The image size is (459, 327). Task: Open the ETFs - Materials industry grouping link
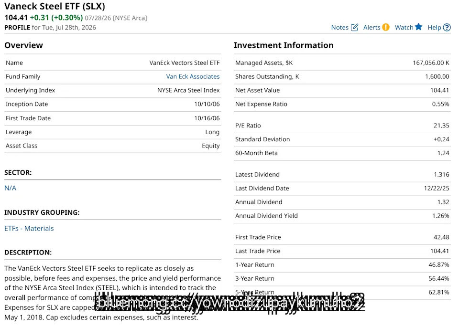click(29, 228)
